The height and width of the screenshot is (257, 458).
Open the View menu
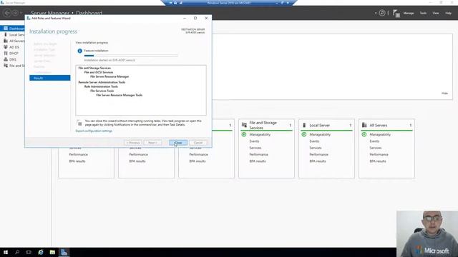tap(436, 13)
